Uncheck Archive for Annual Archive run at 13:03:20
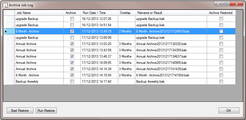246x120 pixels. pyautogui.click(x=72, y=44)
